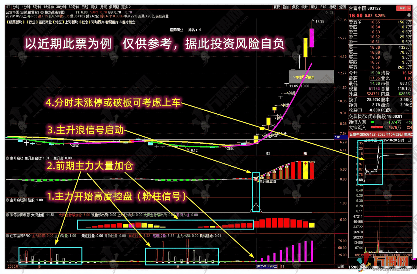Click the small icon in the 分时 panel header

coord(409,140)
